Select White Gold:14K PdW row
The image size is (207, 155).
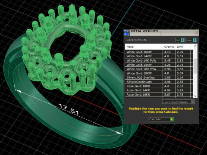point(159,61)
